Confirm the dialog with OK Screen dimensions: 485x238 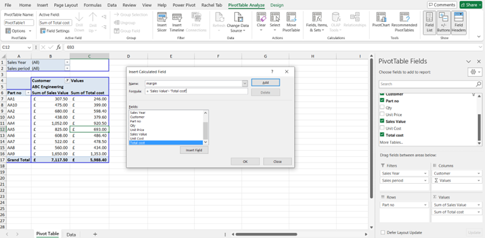point(245,161)
